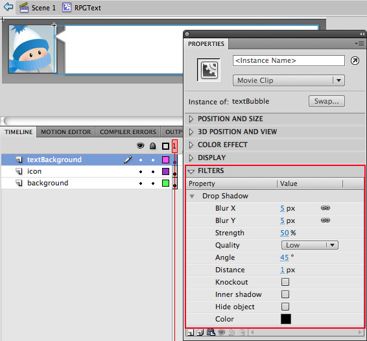Expand the Color Effect section
This screenshot has width=367, height=341.
[x=191, y=145]
